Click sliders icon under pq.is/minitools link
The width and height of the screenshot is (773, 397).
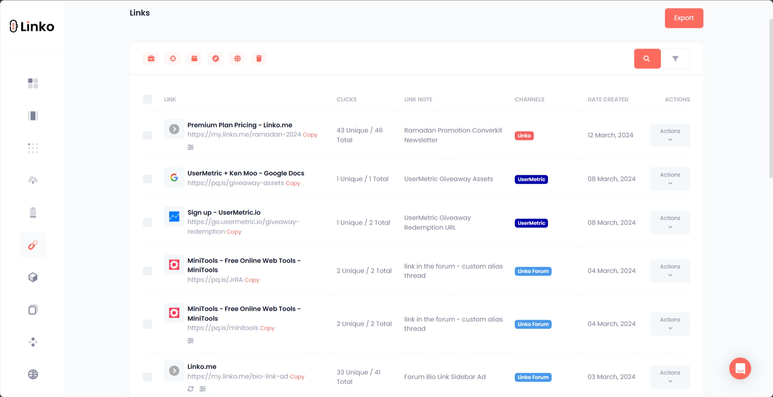[x=191, y=341]
